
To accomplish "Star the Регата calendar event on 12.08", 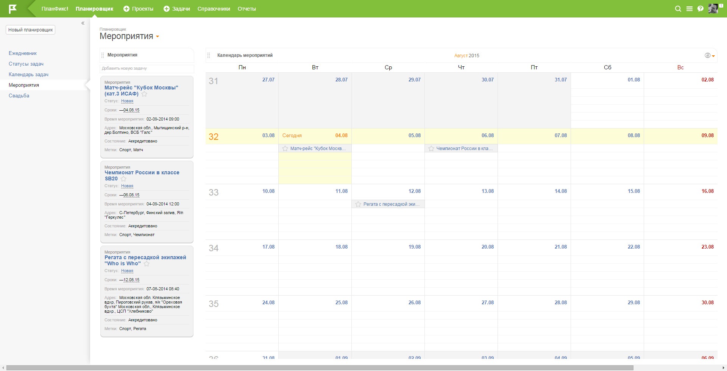I will click(358, 204).
